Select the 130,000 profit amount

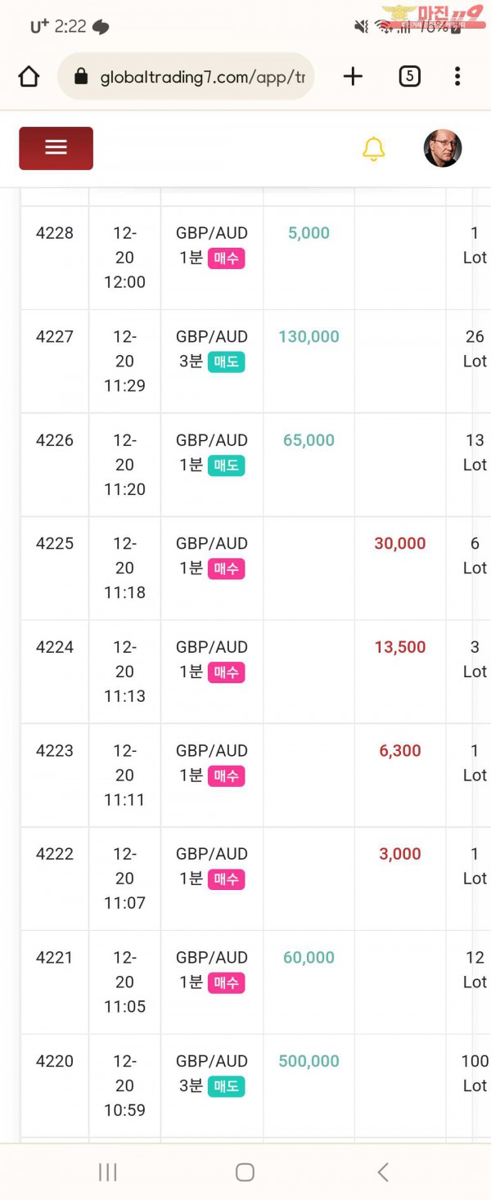pos(309,336)
